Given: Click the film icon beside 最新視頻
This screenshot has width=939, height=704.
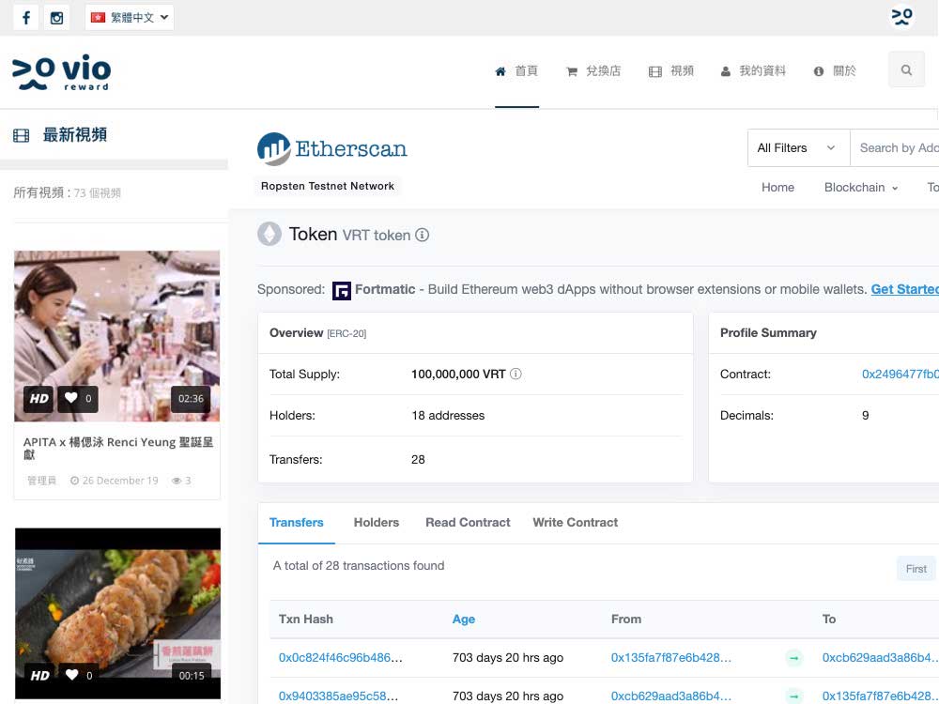Looking at the screenshot, I should (x=21, y=135).
